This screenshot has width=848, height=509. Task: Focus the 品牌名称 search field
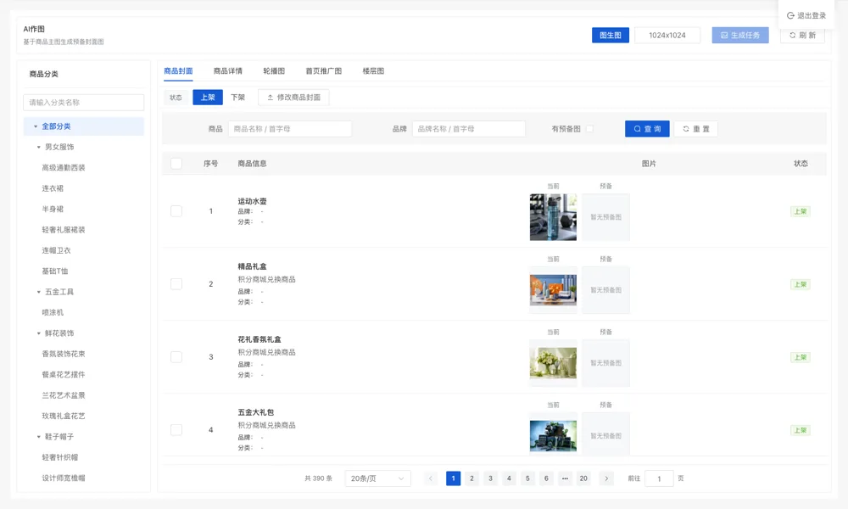[x=468, y=129]
